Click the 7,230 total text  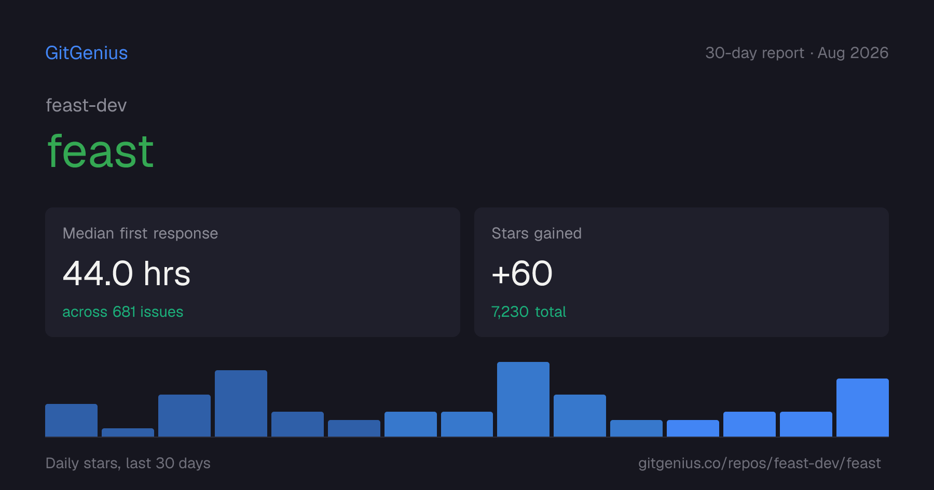point(529,312)
